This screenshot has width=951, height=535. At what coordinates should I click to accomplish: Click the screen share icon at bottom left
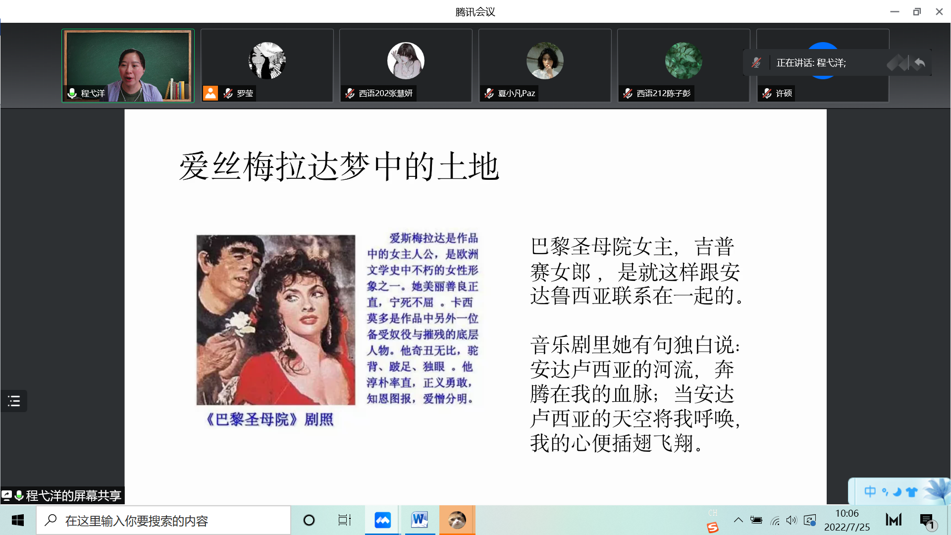[x=6, y=495]
